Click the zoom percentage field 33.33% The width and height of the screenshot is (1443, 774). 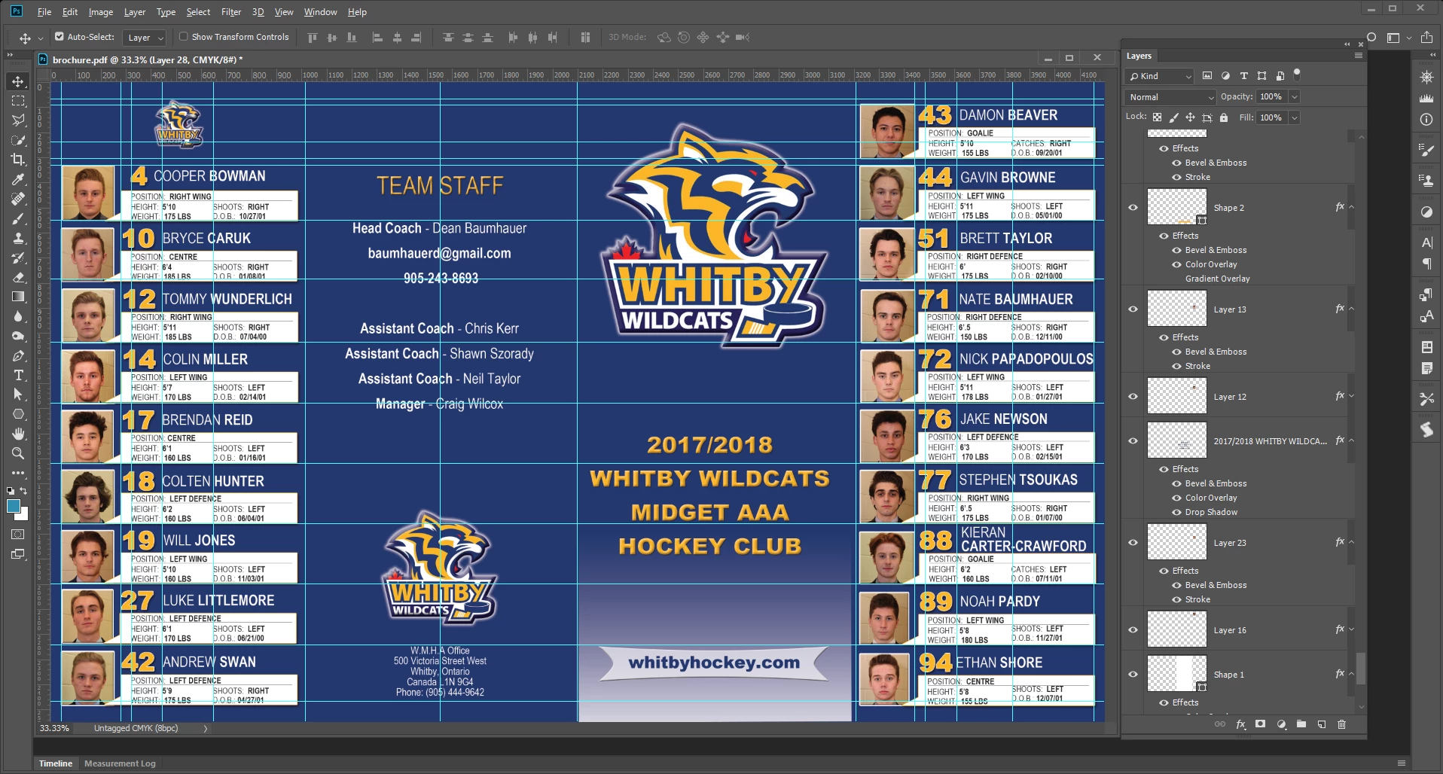click(x=54, y=729)
